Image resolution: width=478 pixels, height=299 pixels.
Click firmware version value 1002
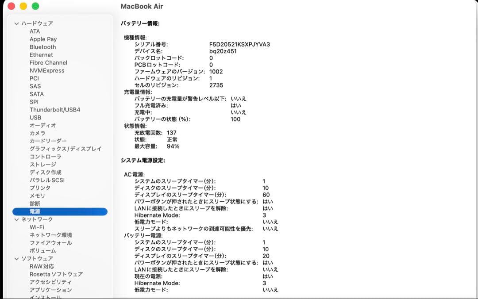(216, 72)
